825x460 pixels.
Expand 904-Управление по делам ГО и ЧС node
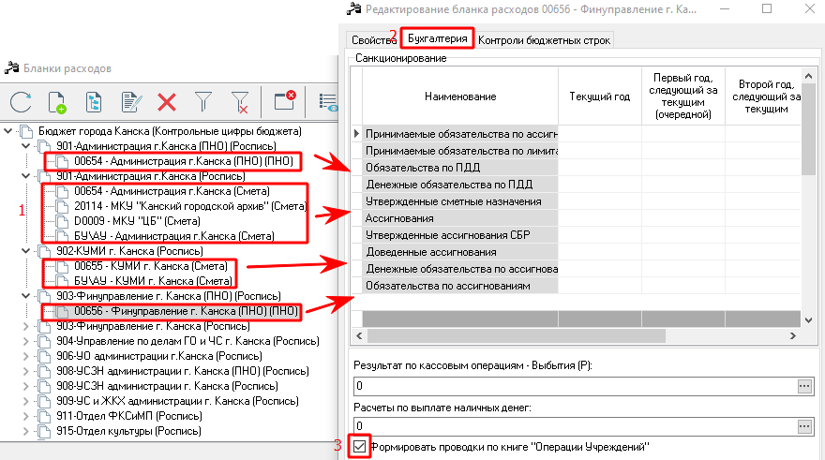[26, 341]
